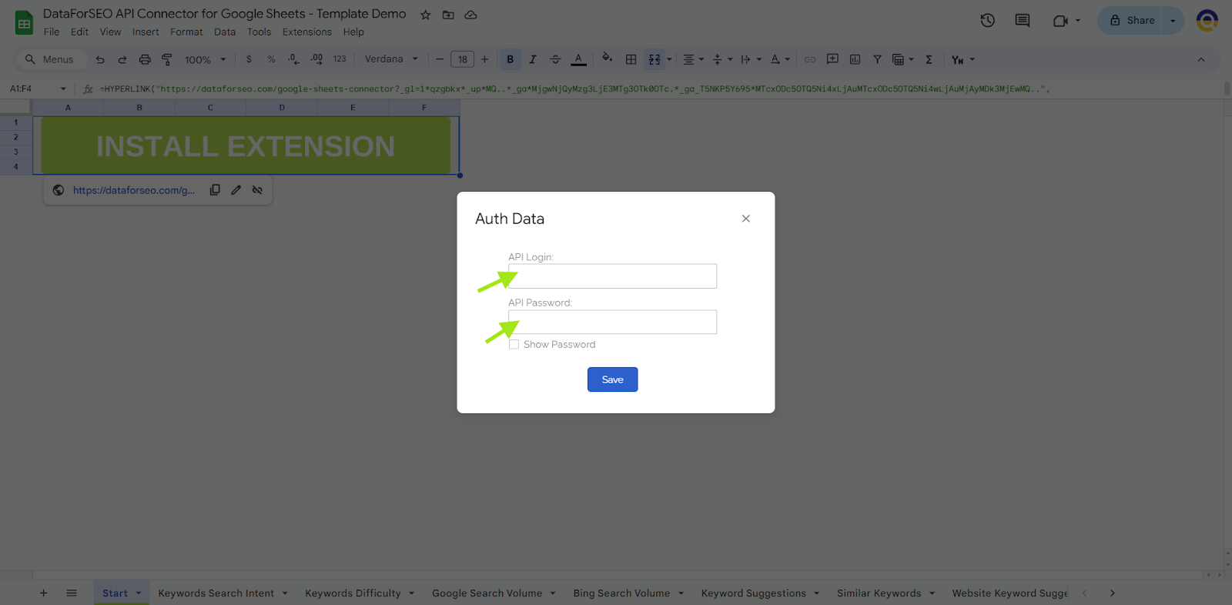Open version history clock icon

click(x=988, y=21)
